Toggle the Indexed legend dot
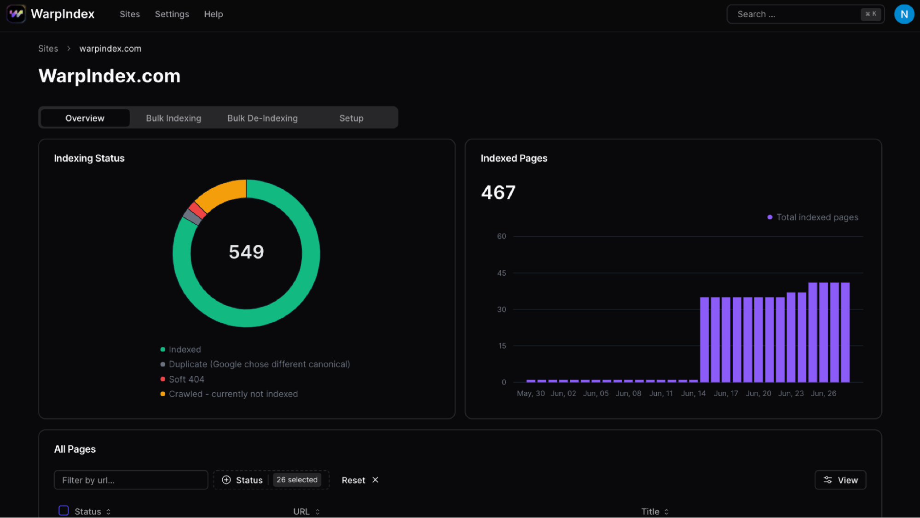This screenshot has height=518, width=920. 162,349
